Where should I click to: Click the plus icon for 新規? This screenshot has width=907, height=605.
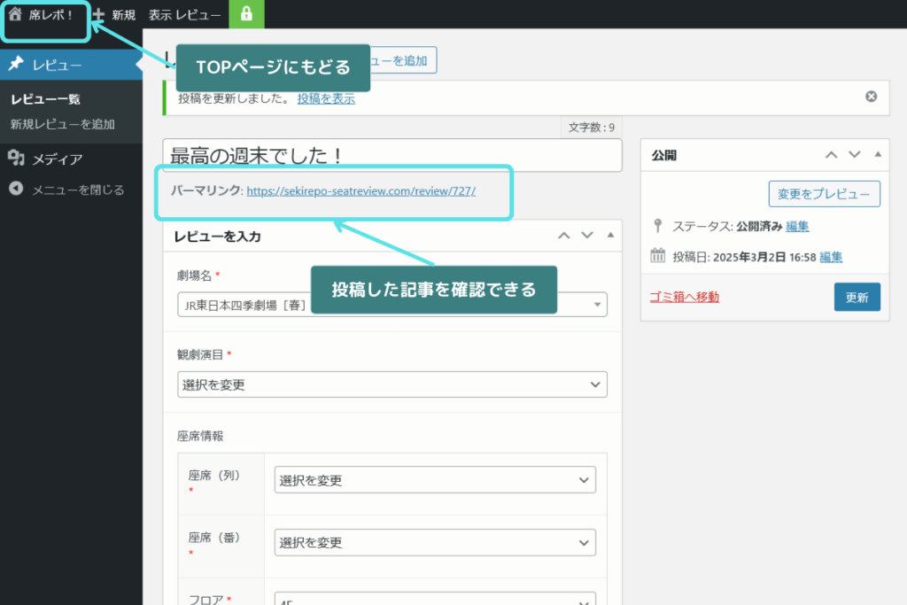99,14
